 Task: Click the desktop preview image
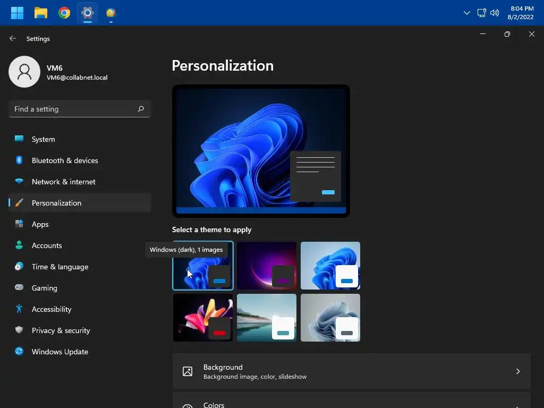(261, 151)
